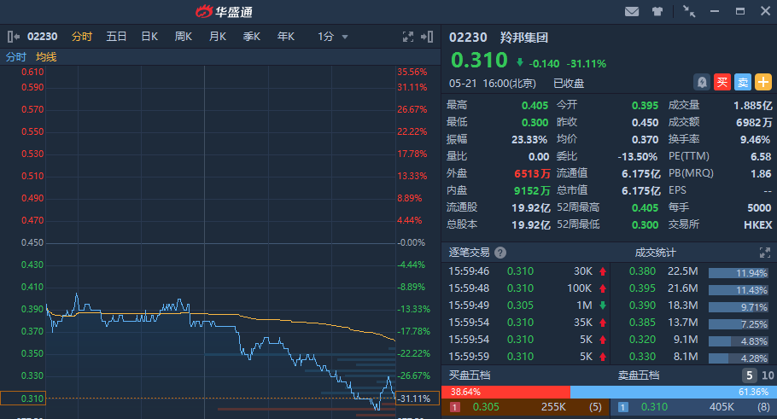Show the 五日 five-day chart
The width and height of the screenshot is (777, 419).
coord(116,37)
